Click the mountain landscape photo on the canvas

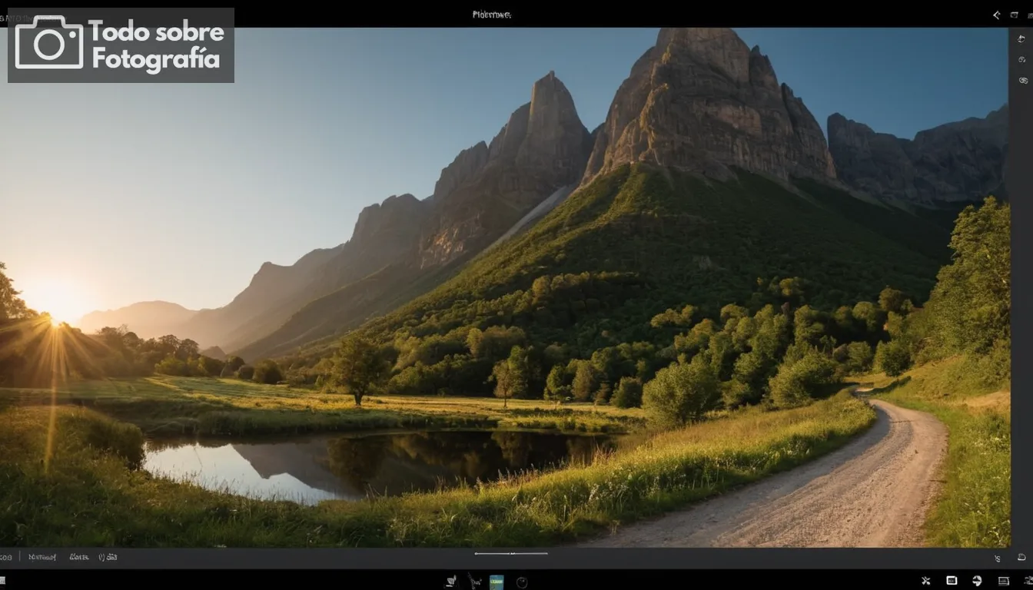504,287
